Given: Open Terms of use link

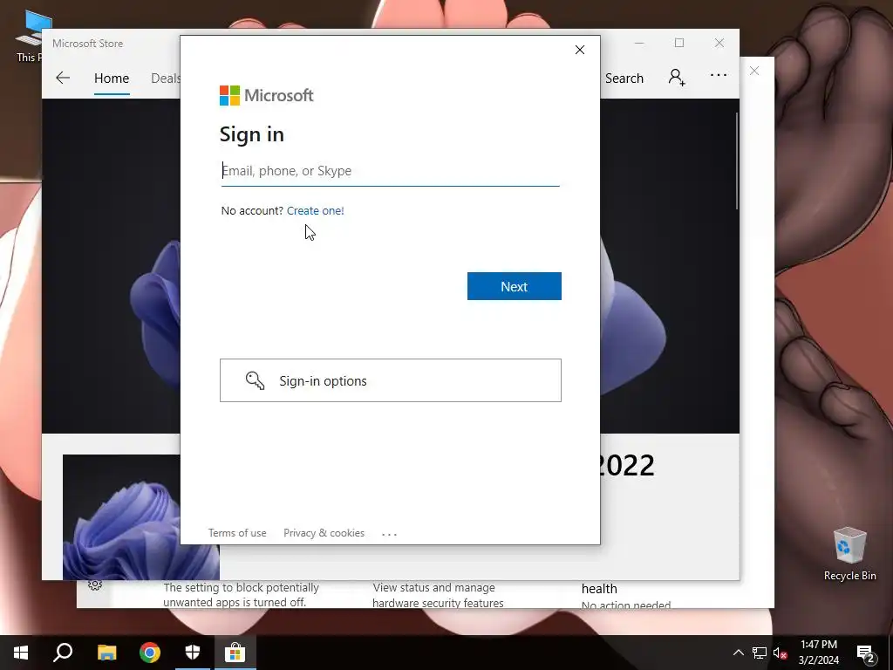Looking at the screenshot, I should 237,533.
